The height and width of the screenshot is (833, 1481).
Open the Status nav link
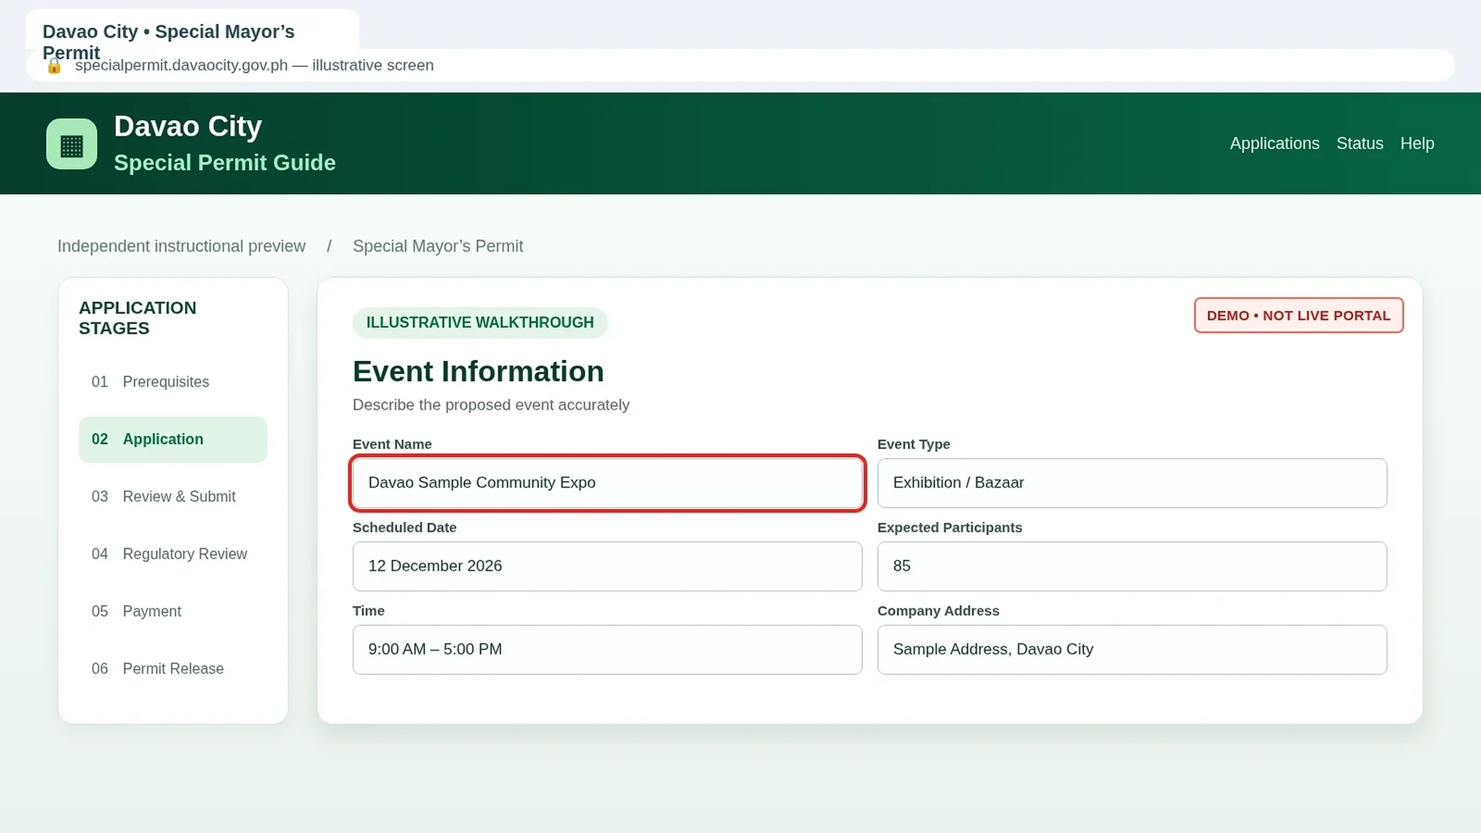[1360, 143]
